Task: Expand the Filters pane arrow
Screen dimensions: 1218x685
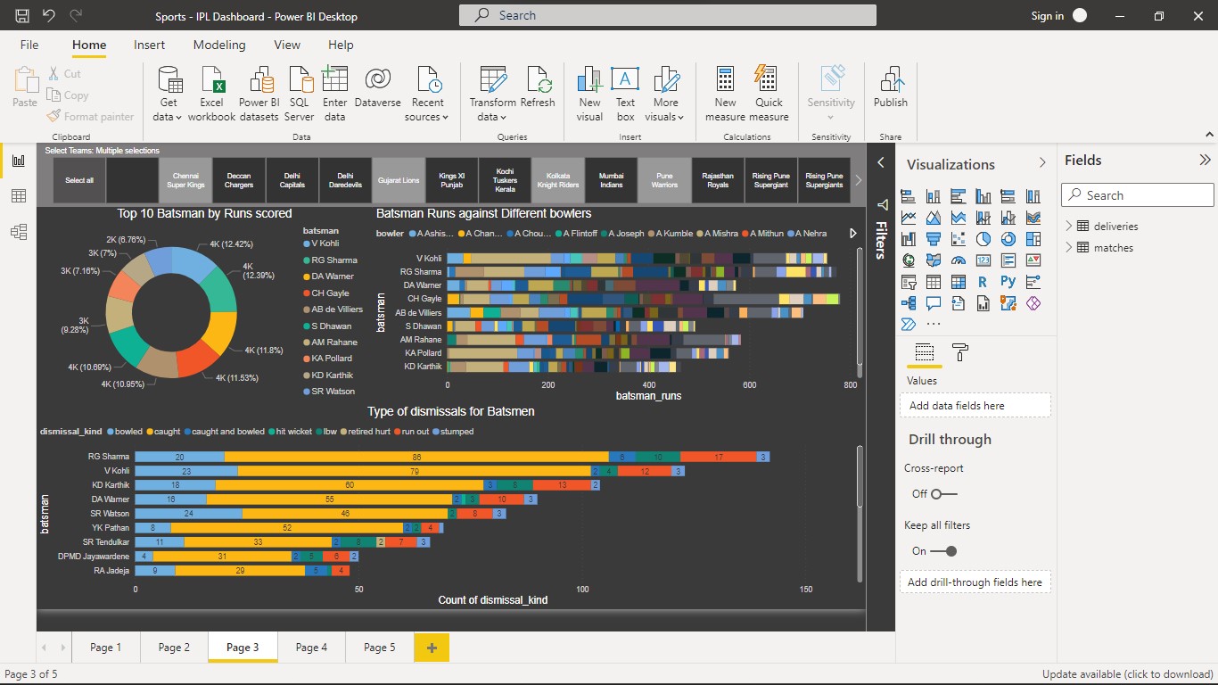Action: (x=881, y=162)
